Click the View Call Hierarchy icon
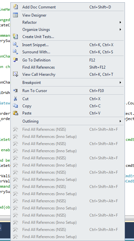The height and width of the screenshot is (241, 134). point(16,74)
